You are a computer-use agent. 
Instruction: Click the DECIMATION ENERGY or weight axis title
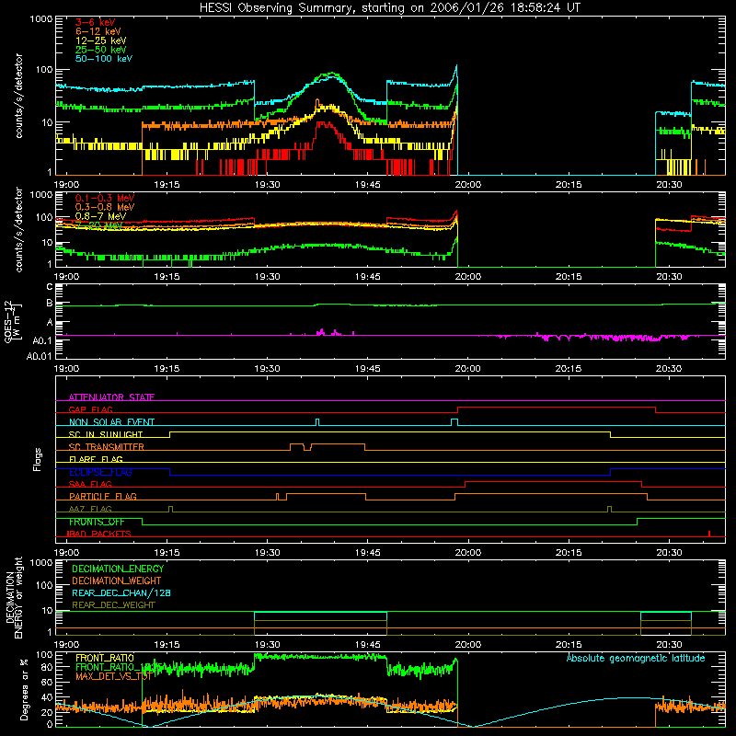pyautogui.click(x=14, y=598)
